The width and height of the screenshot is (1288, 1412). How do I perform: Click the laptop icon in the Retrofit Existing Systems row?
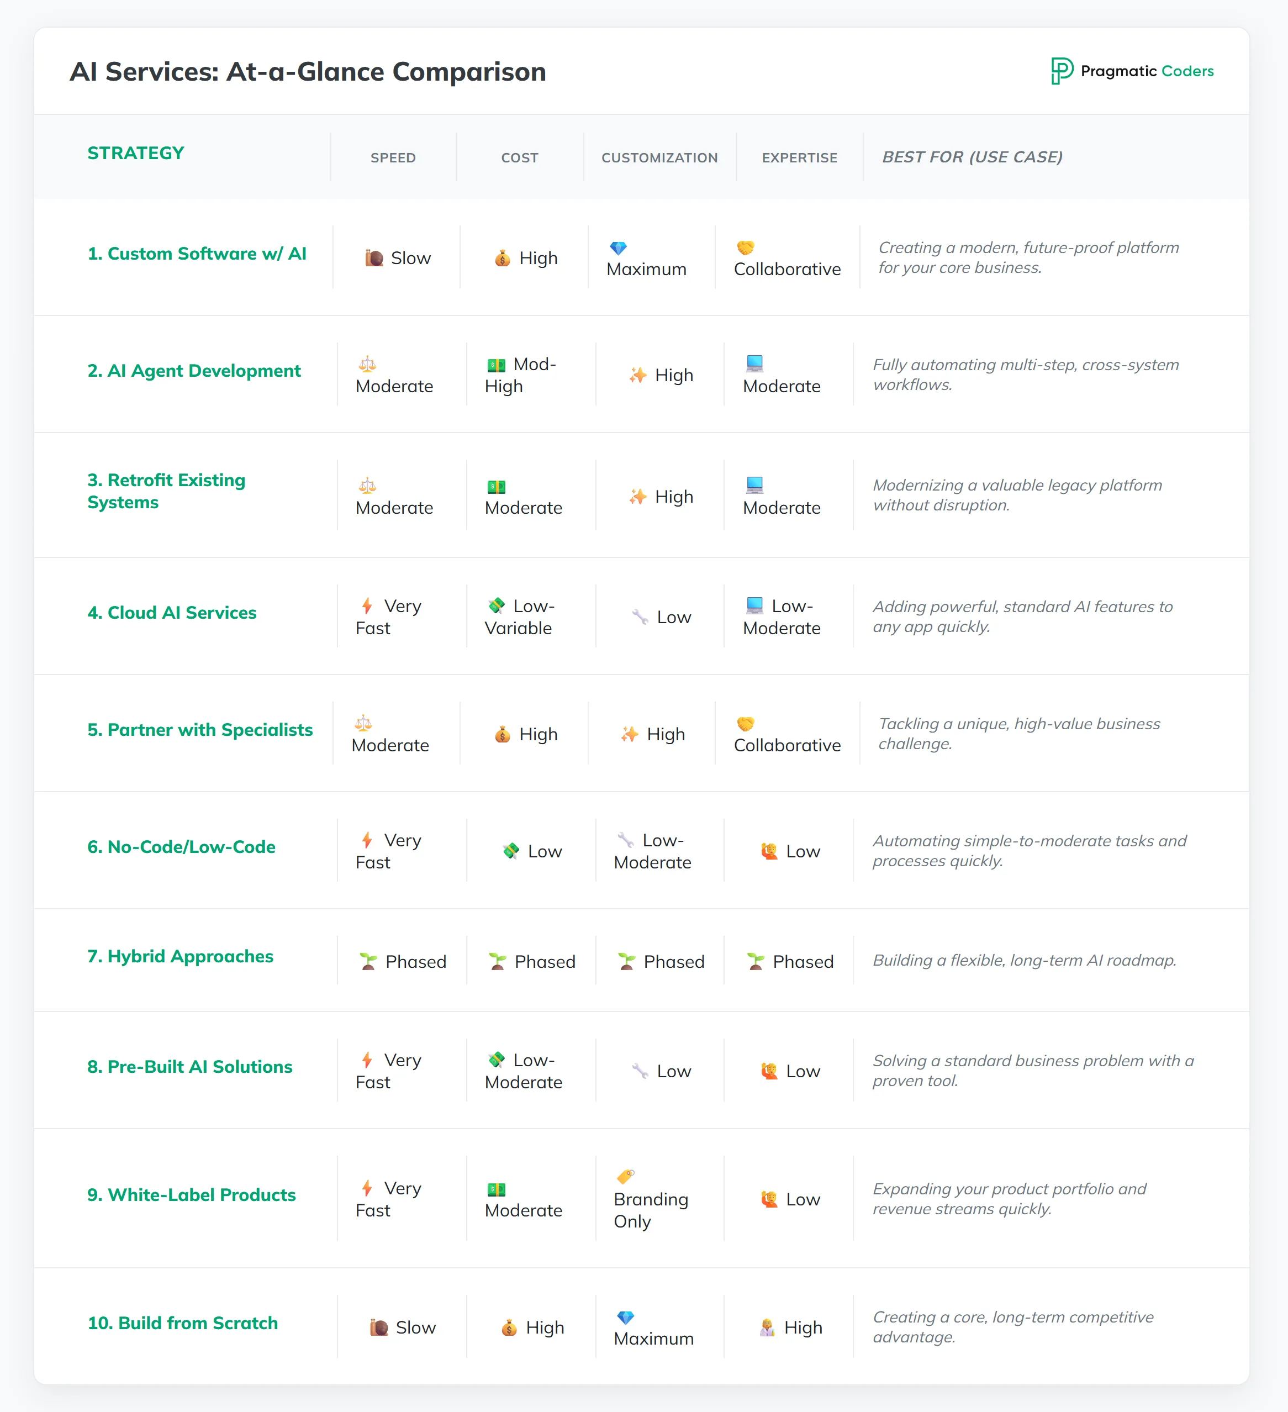tap(754, 484)
